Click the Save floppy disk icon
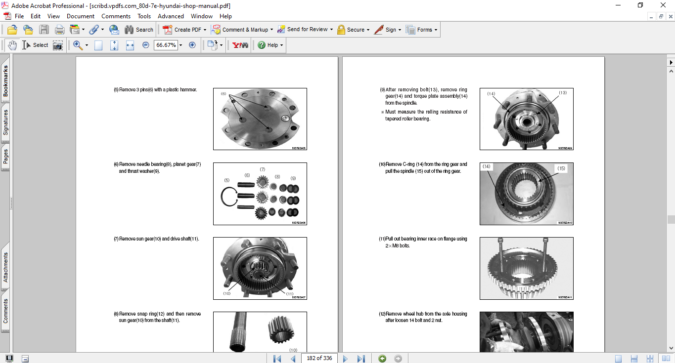This screenshot has height=363, width=675. (44, 30)
